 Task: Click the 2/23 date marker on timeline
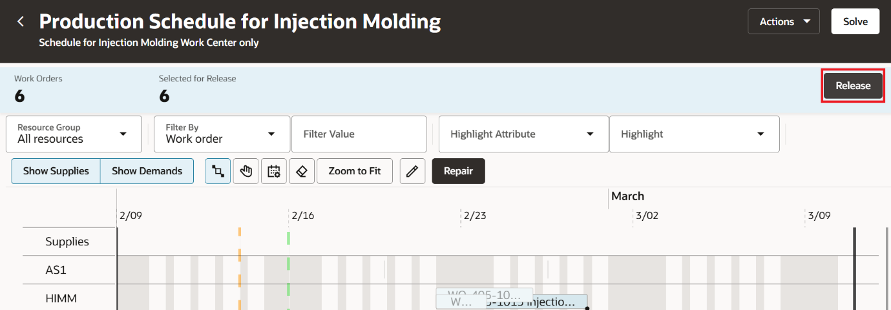[475, 216]
